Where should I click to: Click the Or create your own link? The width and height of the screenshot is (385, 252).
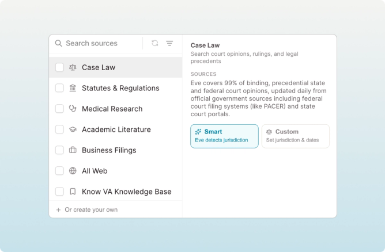pos(91,210)
